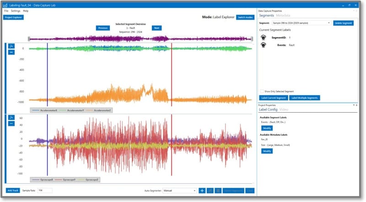Open accelerometer track settings wrench icon
Image resolution: width=366 pixels, height=202 pixels.
click(11, 46)
